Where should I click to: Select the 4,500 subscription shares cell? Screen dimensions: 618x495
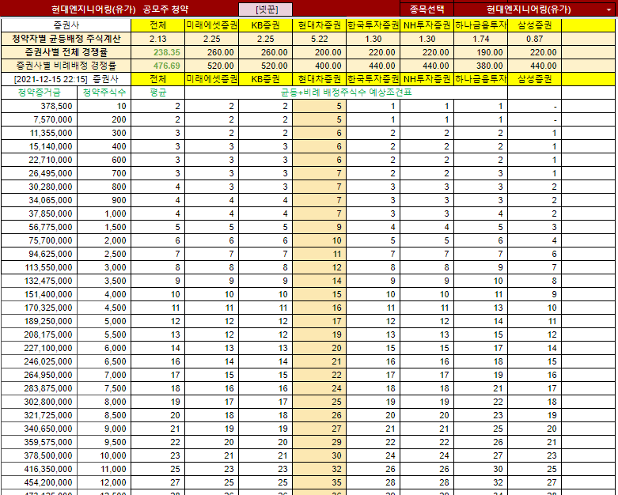tap(104, 308)
